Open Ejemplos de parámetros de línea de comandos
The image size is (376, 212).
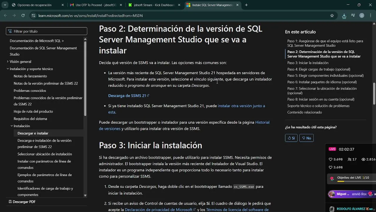[45, 178]
